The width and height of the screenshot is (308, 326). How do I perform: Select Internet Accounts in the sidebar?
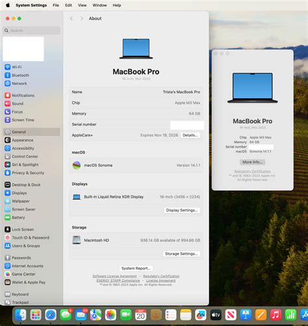click(x=24, y=266)
